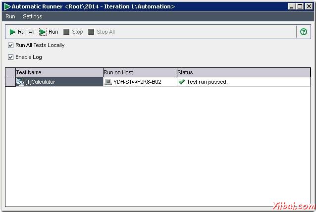Click the Calculator test type icon
This screenshot has height=212, width=316.
pyautogui.click(x=20, y=82)
